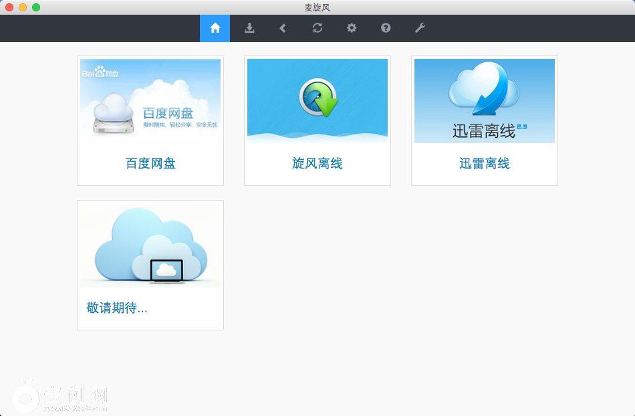
Task: Open the Downloads icon in the toolbar
Action: click(x=249, y=28)
